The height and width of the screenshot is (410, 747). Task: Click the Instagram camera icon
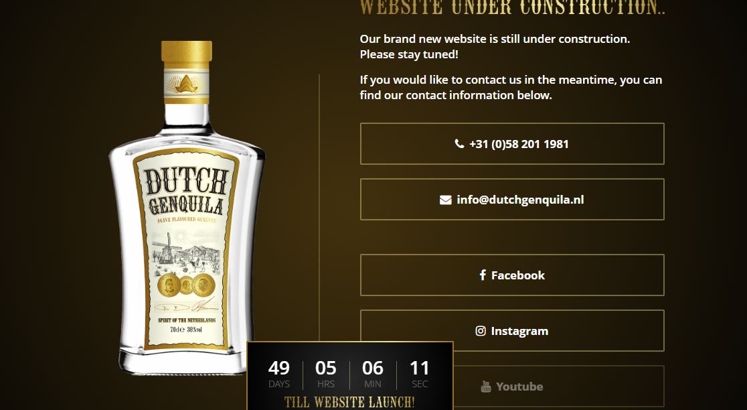pos(481,330)
